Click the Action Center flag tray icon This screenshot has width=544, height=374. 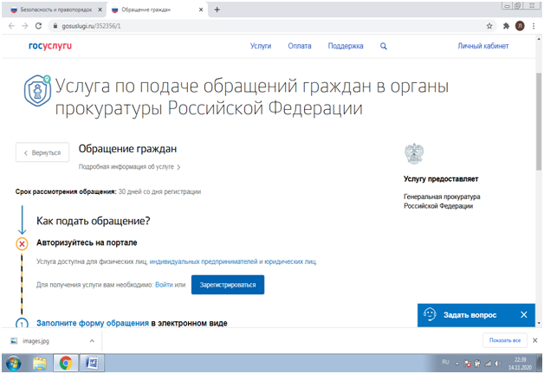pyautogui.click(x=467, y=364)
